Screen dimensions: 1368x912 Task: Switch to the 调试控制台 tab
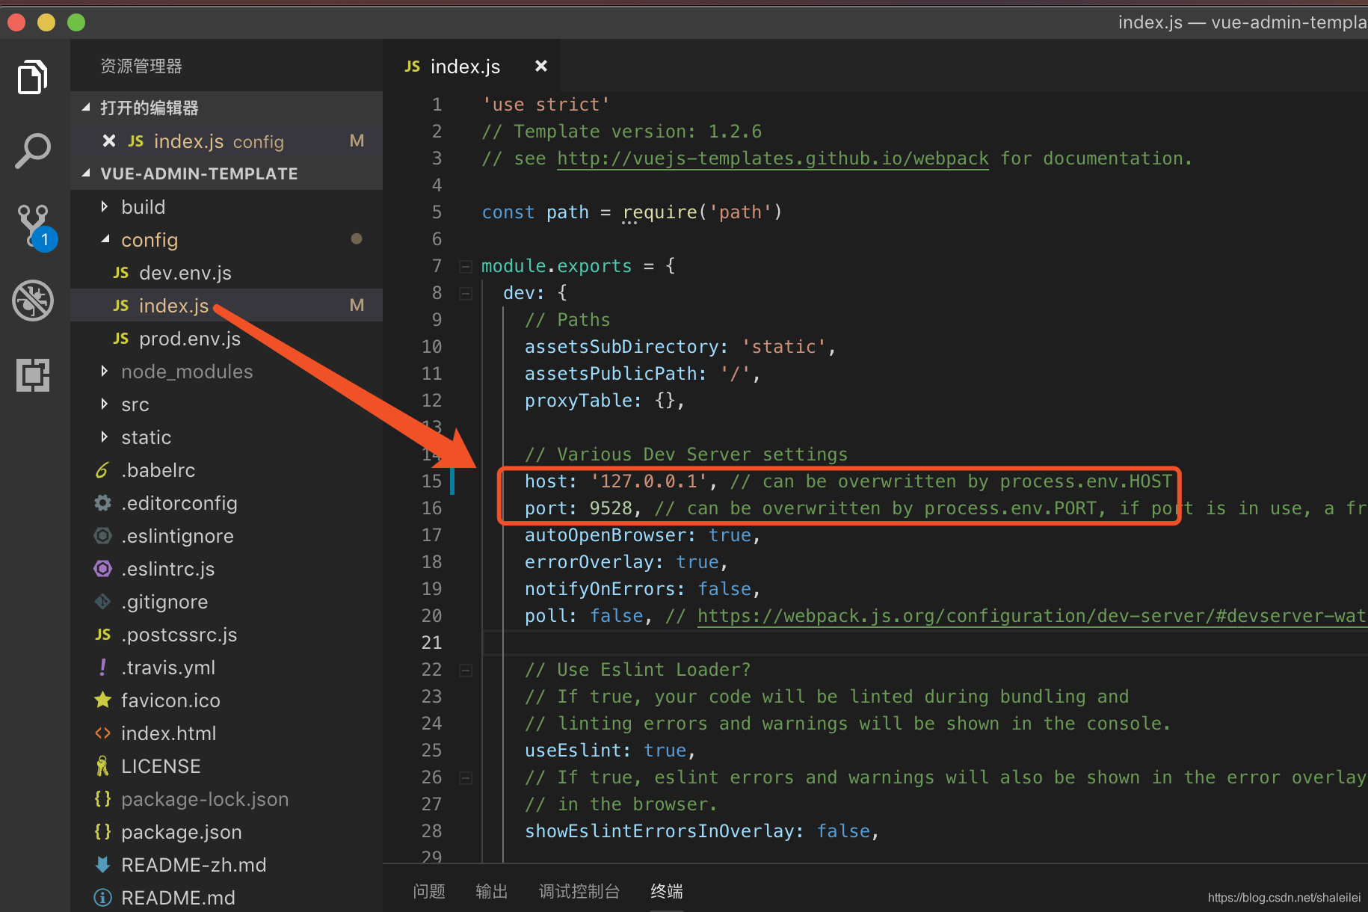(x=579, y=890)
